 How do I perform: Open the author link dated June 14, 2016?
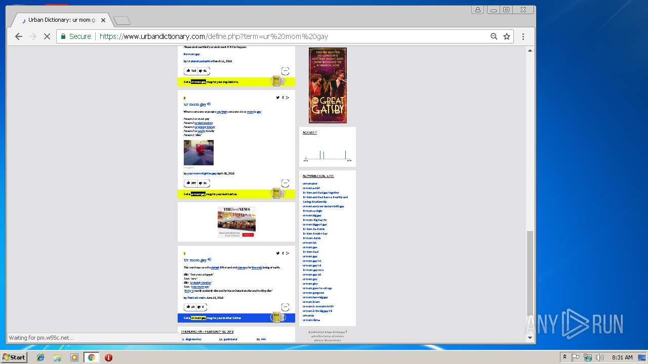(196, 298)
